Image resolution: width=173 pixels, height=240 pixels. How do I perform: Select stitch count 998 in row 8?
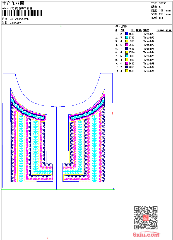tap(132, 60)
